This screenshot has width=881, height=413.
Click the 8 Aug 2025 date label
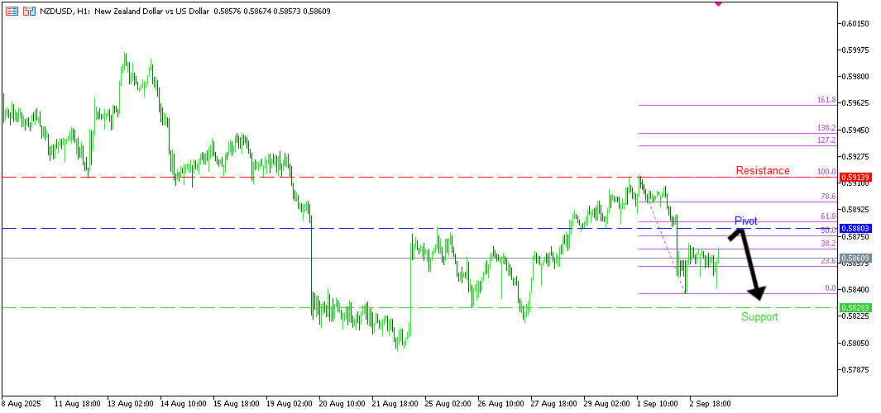pyautogui.click(x=22, y=405)
